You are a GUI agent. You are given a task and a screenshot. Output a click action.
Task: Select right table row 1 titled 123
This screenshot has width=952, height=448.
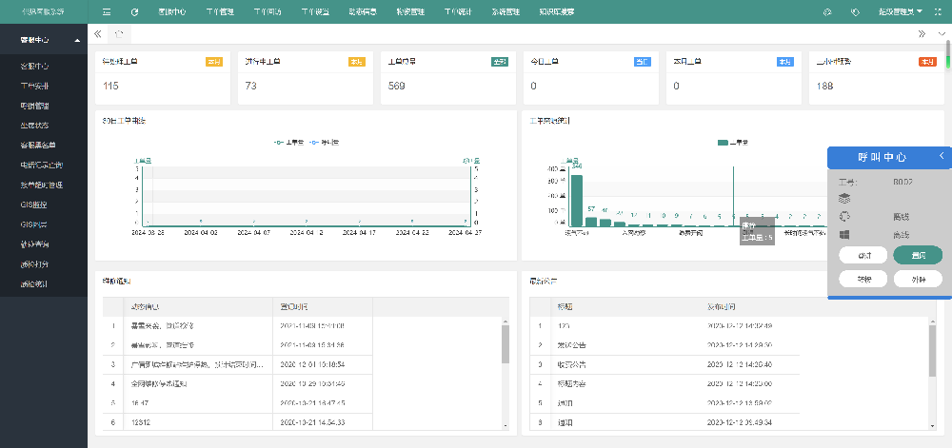coord(664,325)
